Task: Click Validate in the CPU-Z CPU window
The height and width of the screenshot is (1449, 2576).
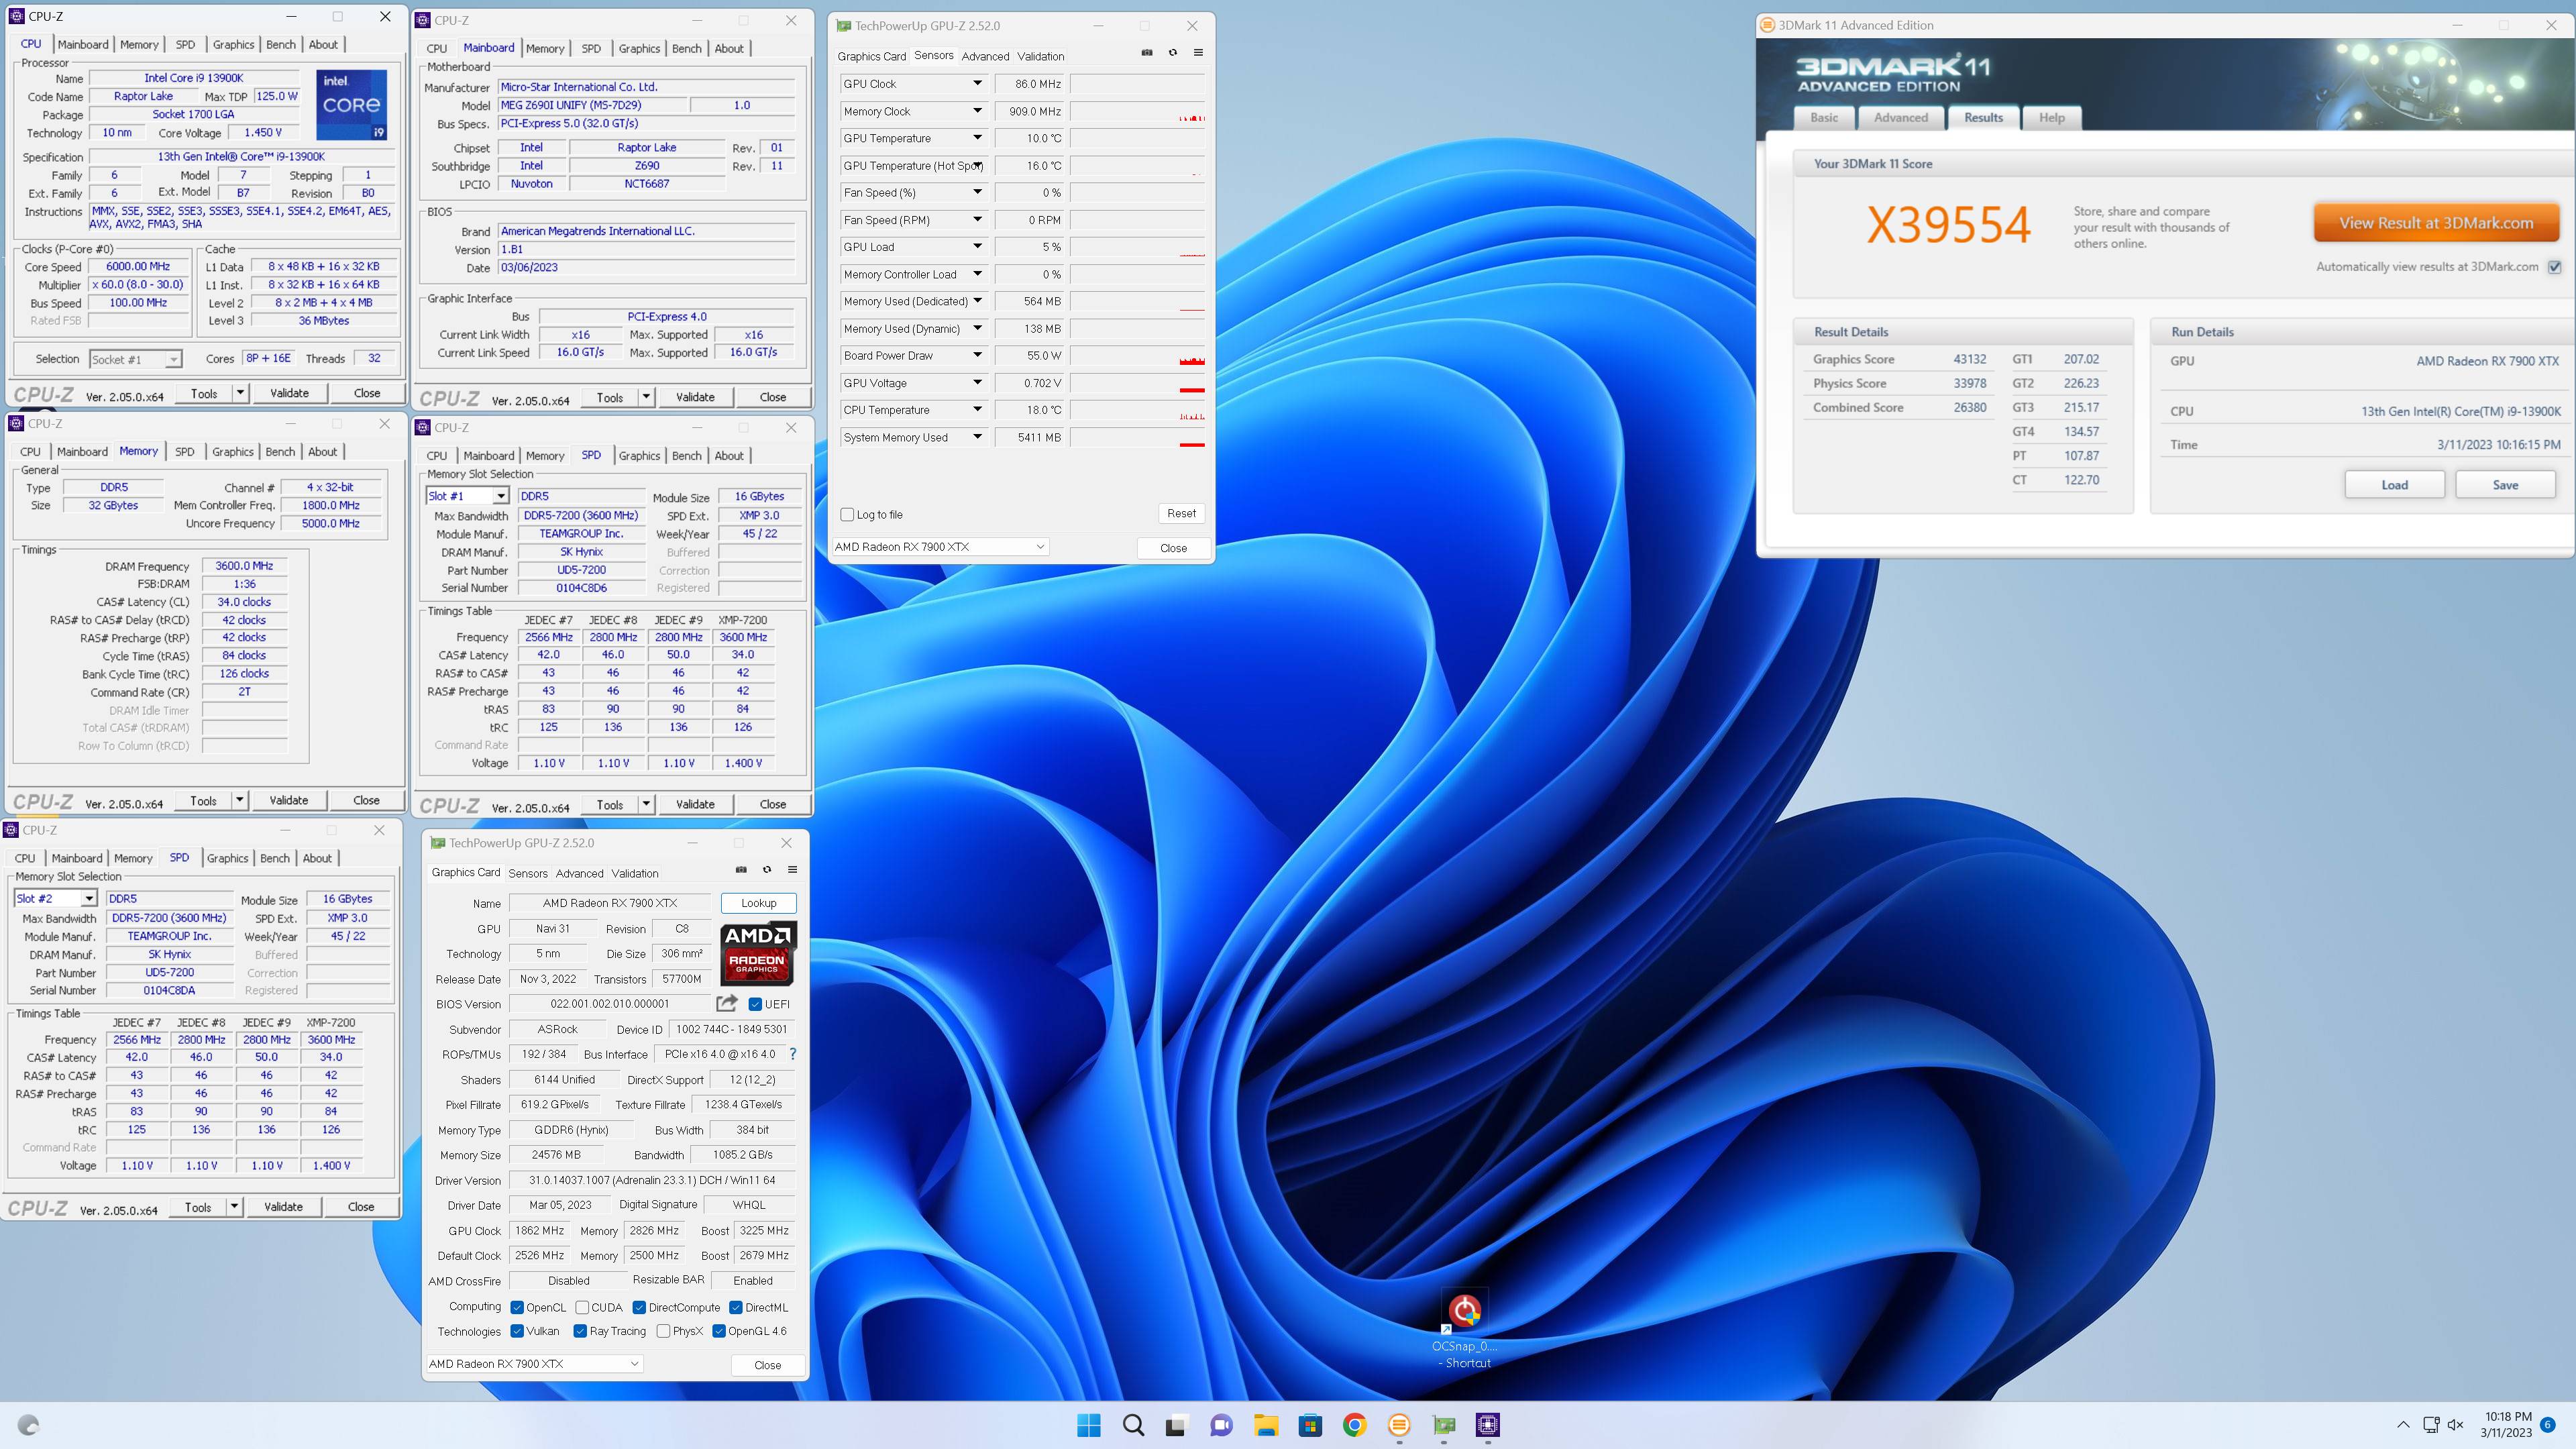Action: (289, 393)
